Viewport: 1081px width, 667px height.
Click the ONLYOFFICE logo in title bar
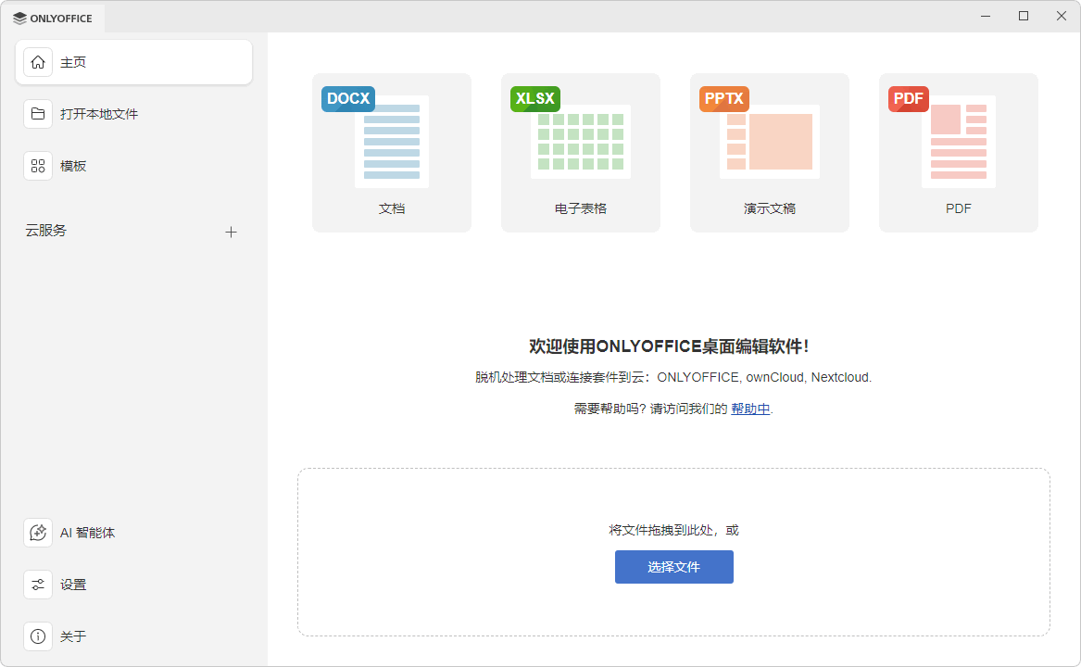click(53, 19)
